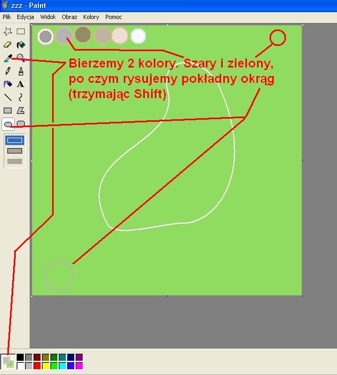Screen dimensions: 337x375
Task: Choose outline with fill shape style
Action: pos(15,151)
